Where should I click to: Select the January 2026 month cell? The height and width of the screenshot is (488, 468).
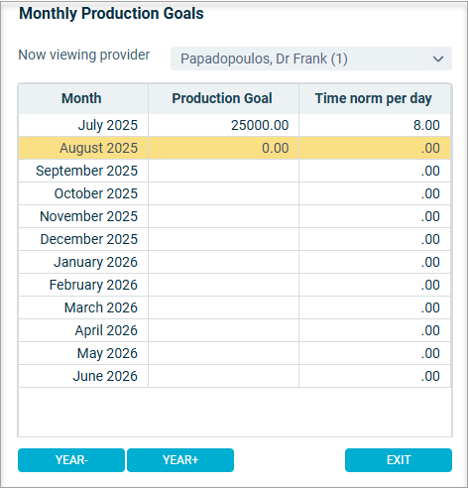(83, 262)
